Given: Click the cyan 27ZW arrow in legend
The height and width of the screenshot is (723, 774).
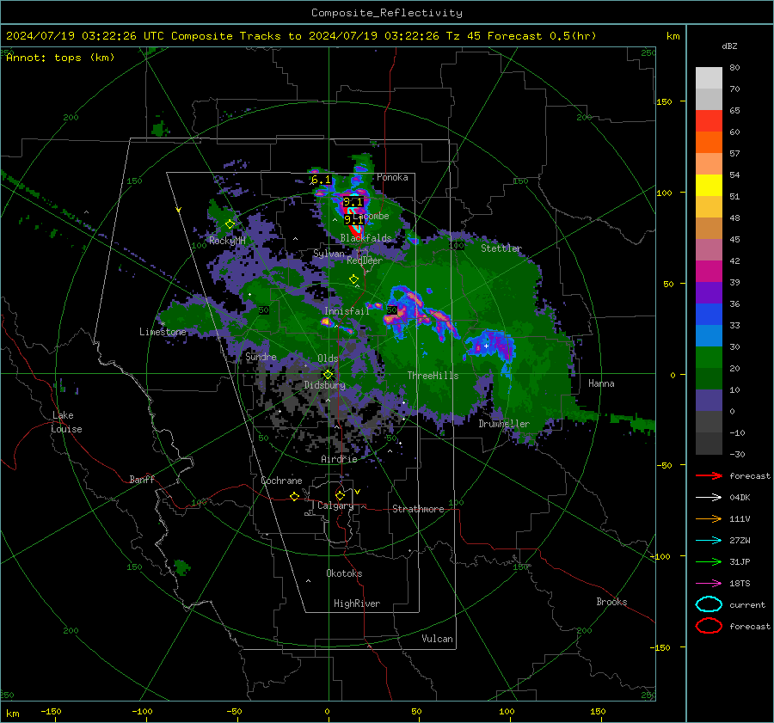Looking at the screenshot, I should point(709,541).
